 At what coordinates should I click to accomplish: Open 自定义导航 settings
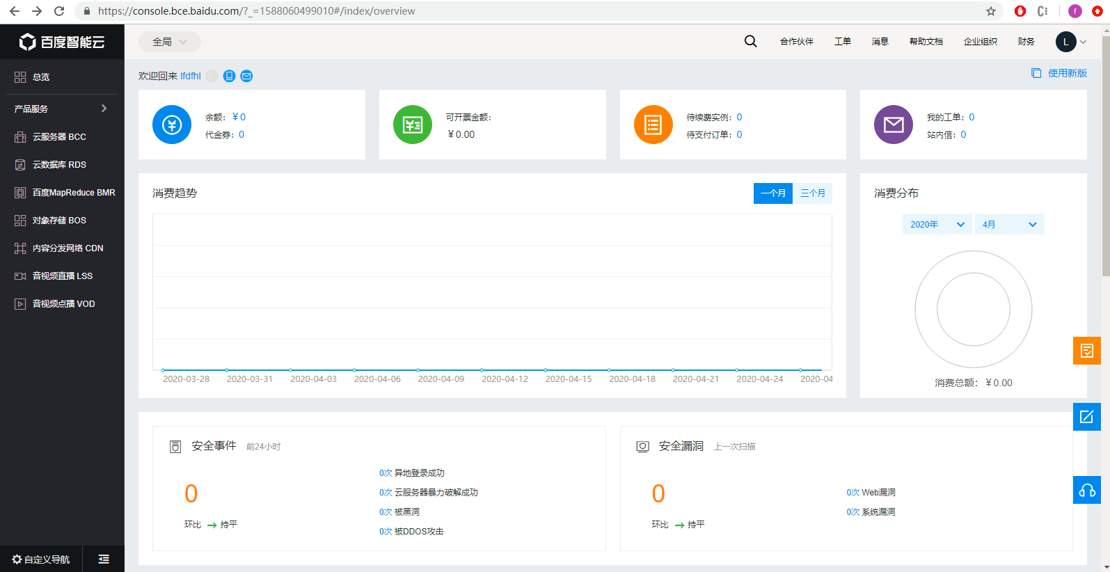(x=41, y=559)
